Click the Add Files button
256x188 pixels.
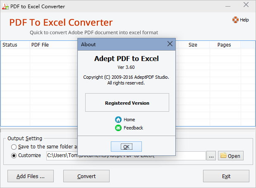coord(31,176)
